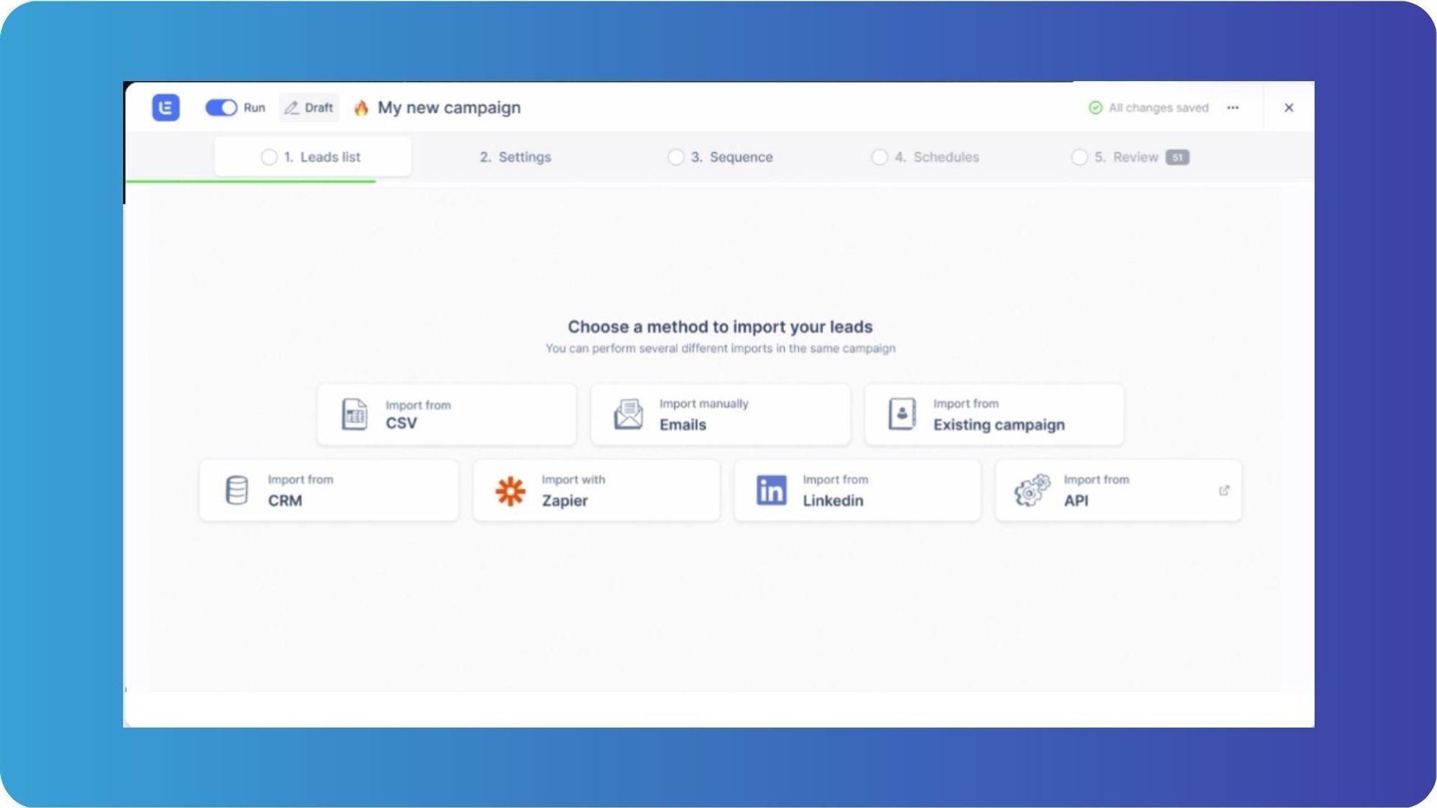1437x808 pixels.
Task: Toggle the Run campaign switch
Action: click(x=221, y=108)
